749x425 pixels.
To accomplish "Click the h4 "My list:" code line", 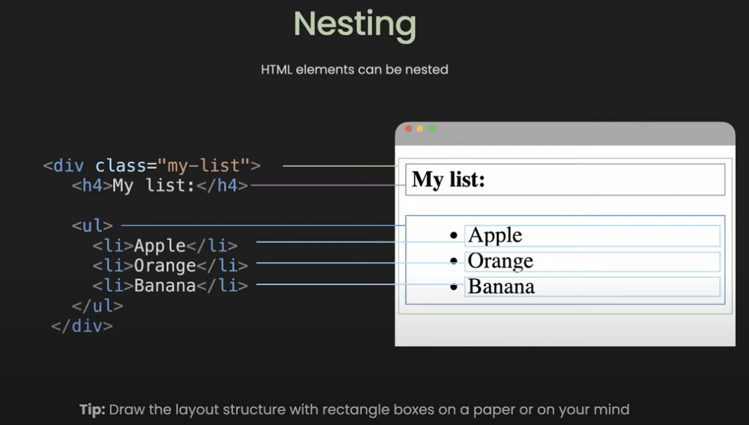I will [x=160, y=185].
